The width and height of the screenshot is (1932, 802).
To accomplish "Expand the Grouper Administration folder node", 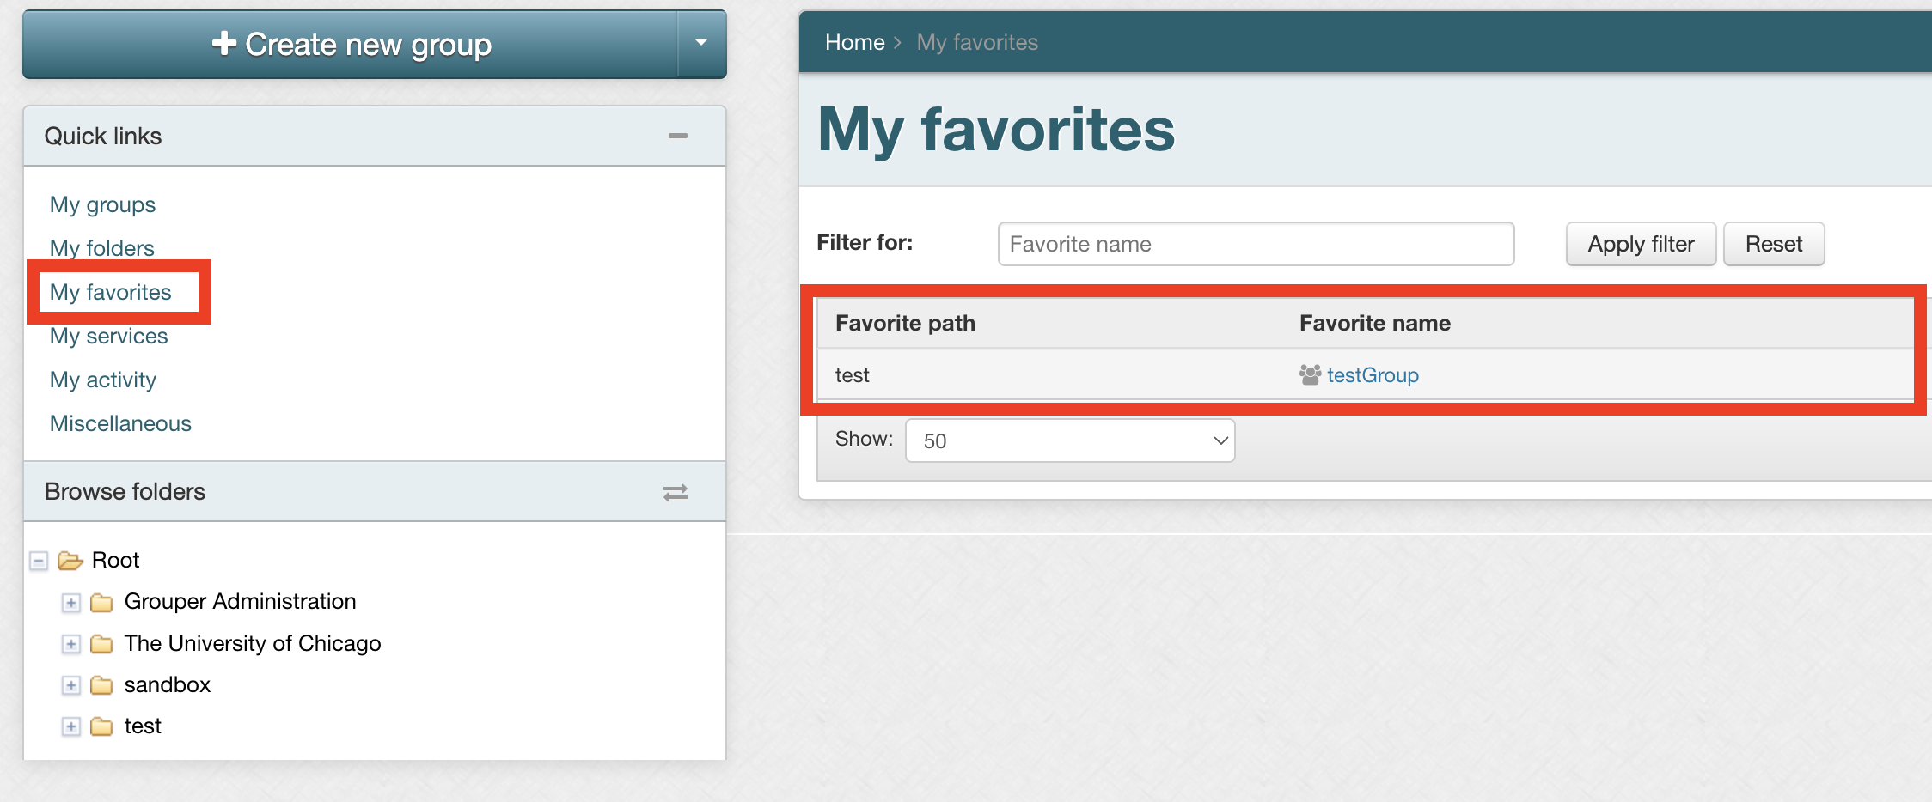I will [71, 603].
